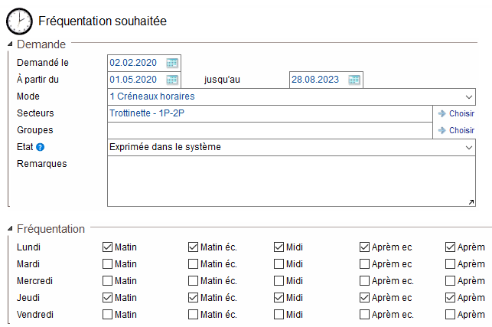Open calendar picker for Demandé le date
The width and height of the screenshot is (492, 327).
coord(172,63)
